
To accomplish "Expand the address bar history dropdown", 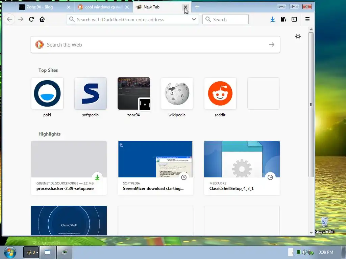I will (194, 19).
